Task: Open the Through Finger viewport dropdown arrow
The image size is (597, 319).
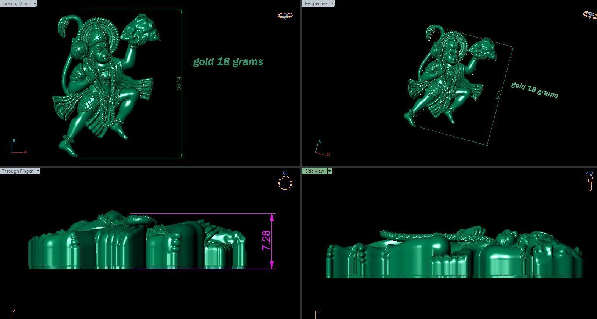Action: (x=38, y=171)
